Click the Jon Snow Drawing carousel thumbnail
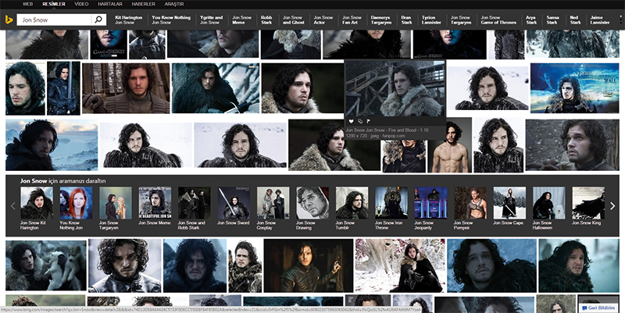 (x=312, y=203)
